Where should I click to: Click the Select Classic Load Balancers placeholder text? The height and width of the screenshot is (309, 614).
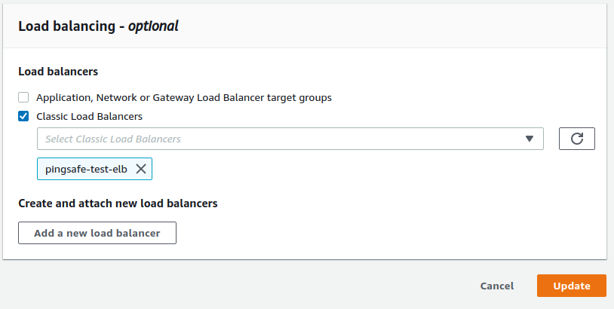(113, 139)
